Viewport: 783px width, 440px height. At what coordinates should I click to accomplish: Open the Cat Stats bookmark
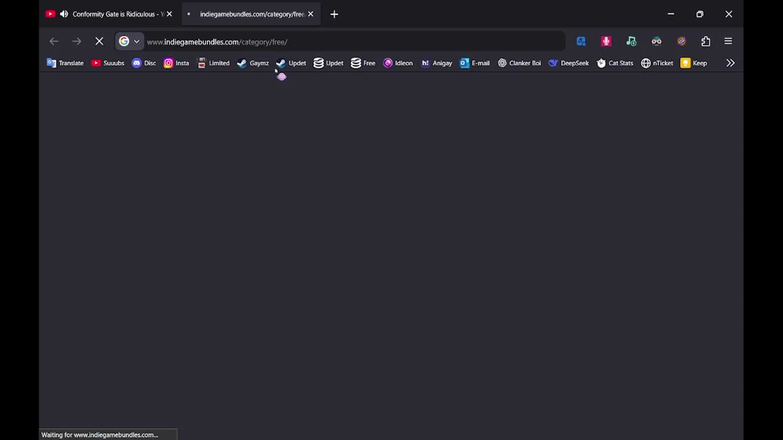click(x=615, y=63)
